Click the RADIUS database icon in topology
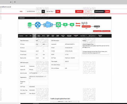The height and width of the screenshot is (104, 127). coord(29,25)
